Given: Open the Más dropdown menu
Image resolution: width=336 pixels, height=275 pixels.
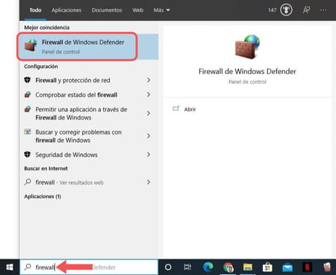Looking at the screenshot, I should coord(161,10).
